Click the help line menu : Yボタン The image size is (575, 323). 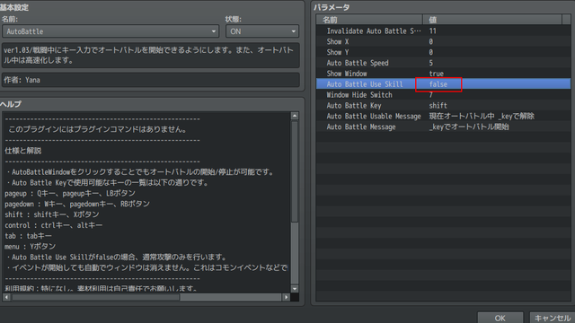pos(30,247)
